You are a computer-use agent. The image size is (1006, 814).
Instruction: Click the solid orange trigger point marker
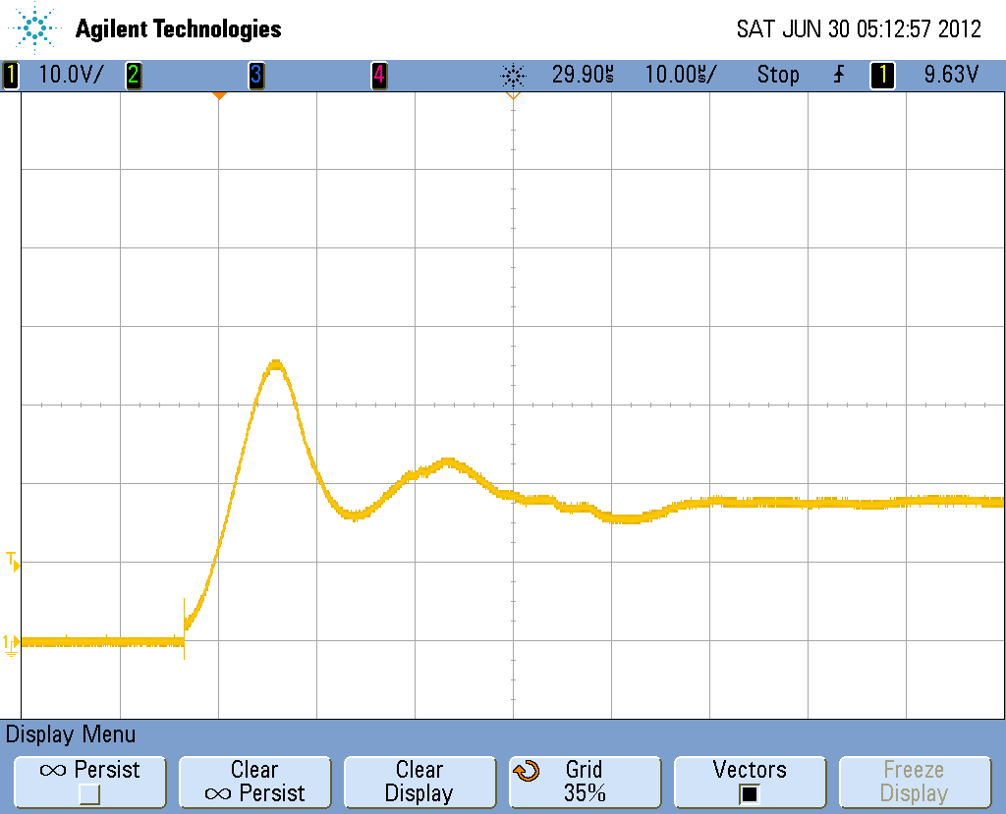pyautogui.click(x=219, y=95)
